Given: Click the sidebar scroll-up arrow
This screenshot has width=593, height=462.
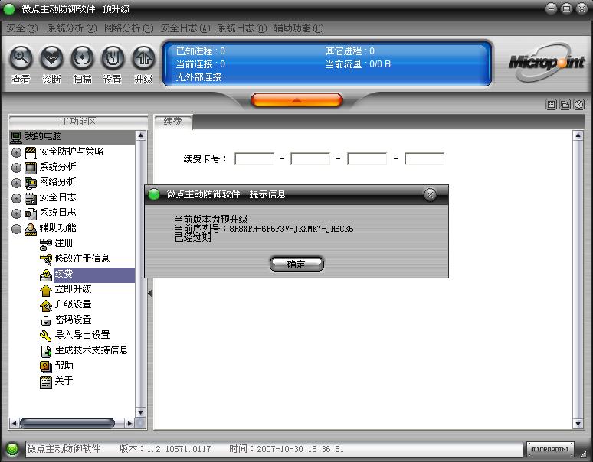Looking at the screenshot, I should click(x=141, y=135).
